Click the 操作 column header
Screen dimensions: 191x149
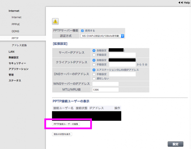(117, 108)
